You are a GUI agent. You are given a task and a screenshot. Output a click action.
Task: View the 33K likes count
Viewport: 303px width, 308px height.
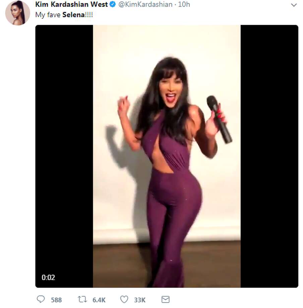pyautogui.click(x=140, y=300)
